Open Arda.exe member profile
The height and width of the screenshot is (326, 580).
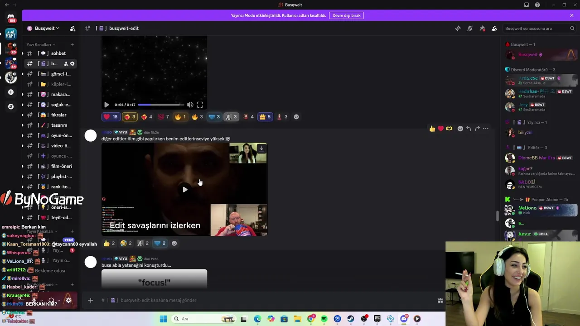(541, 81)
